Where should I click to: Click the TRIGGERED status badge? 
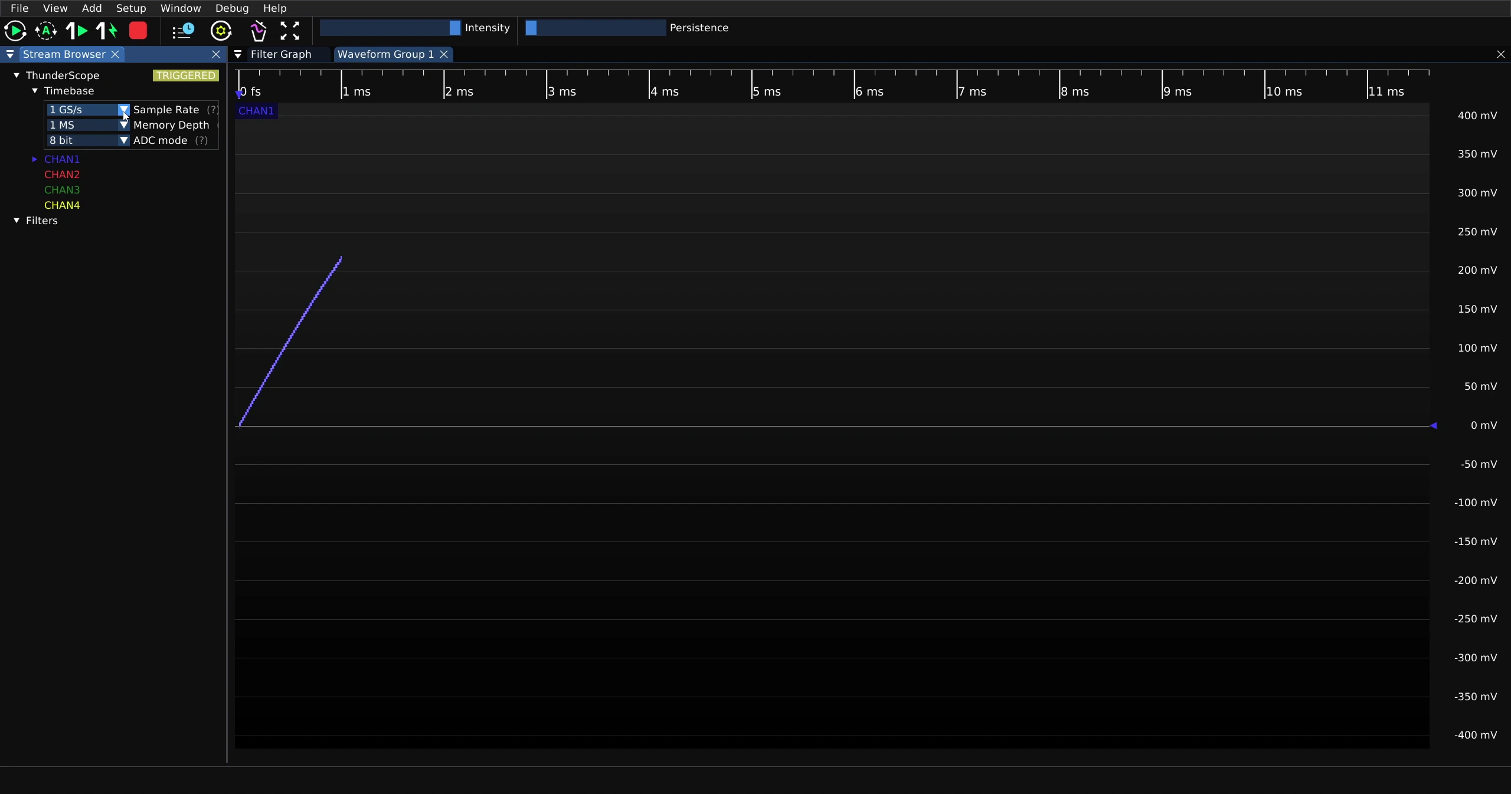(186, 76)
